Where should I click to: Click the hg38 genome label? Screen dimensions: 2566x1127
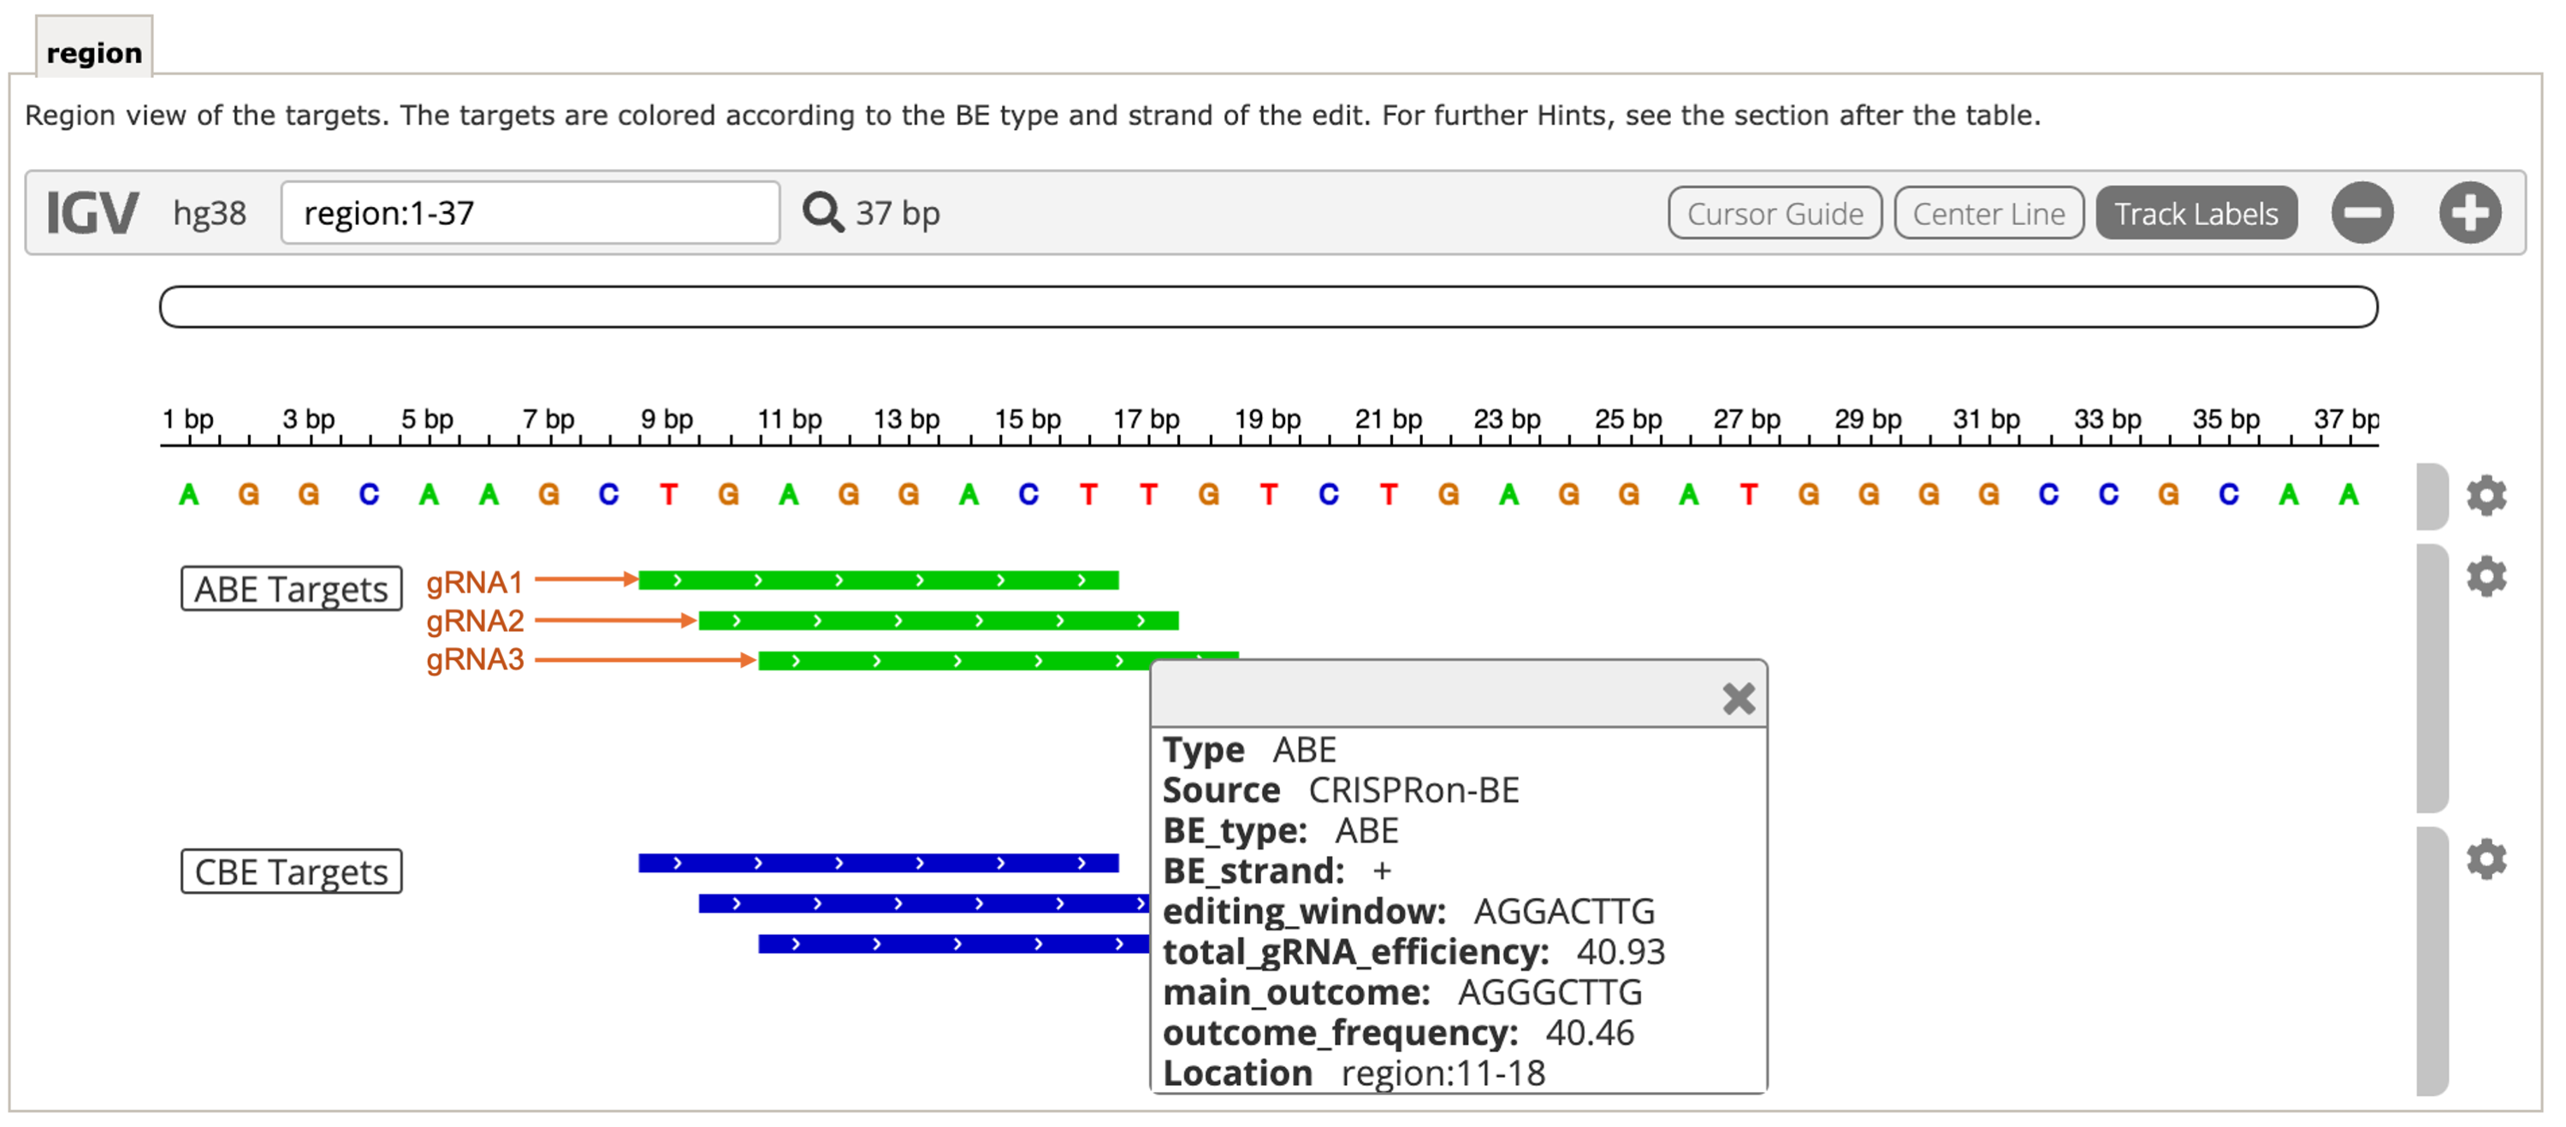tap(209, 213)
